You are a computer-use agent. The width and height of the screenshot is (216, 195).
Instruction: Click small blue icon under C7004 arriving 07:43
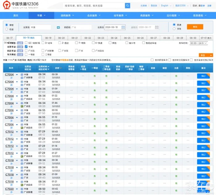pyautogui.click(x=11, y=92)
